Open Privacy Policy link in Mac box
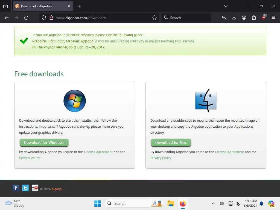The width and height of the screenshot is (280, 210). coord(161,158)
